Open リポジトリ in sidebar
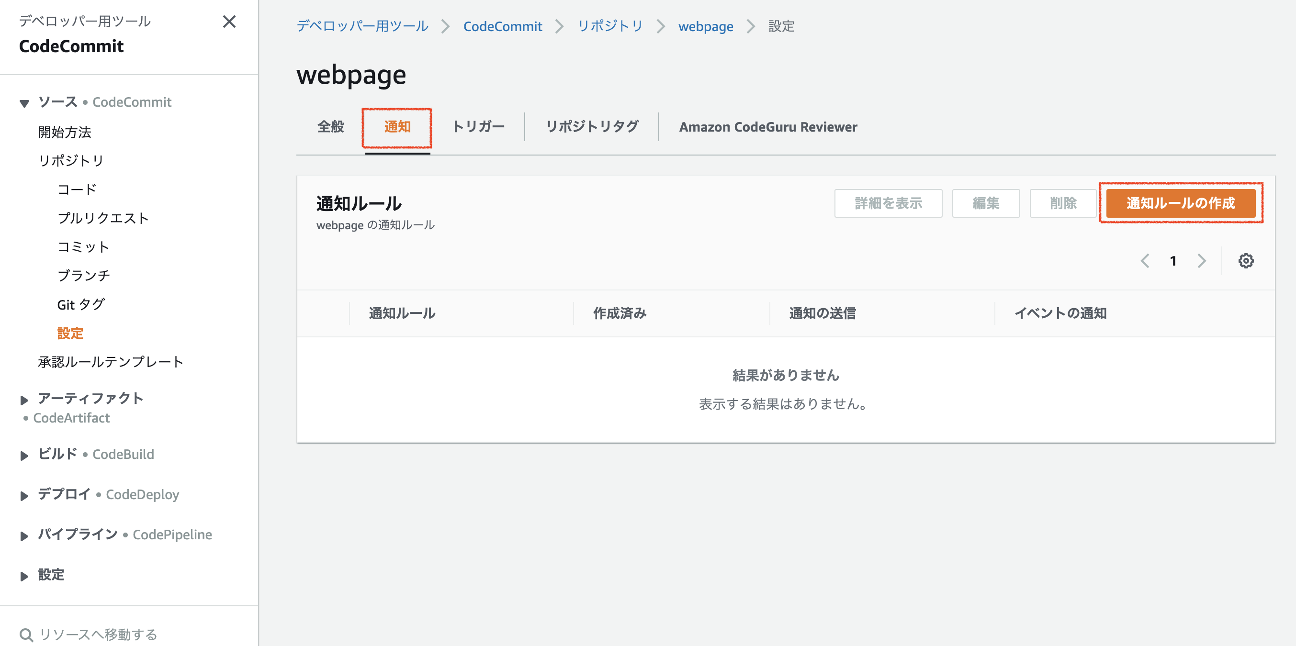The width and height of the screenshot is (1296, 646). [71, 160]
